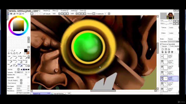Screen dimensions: 186x104
Task: Select the zoom magnifier tool
Action: click(x=12, y=53)
